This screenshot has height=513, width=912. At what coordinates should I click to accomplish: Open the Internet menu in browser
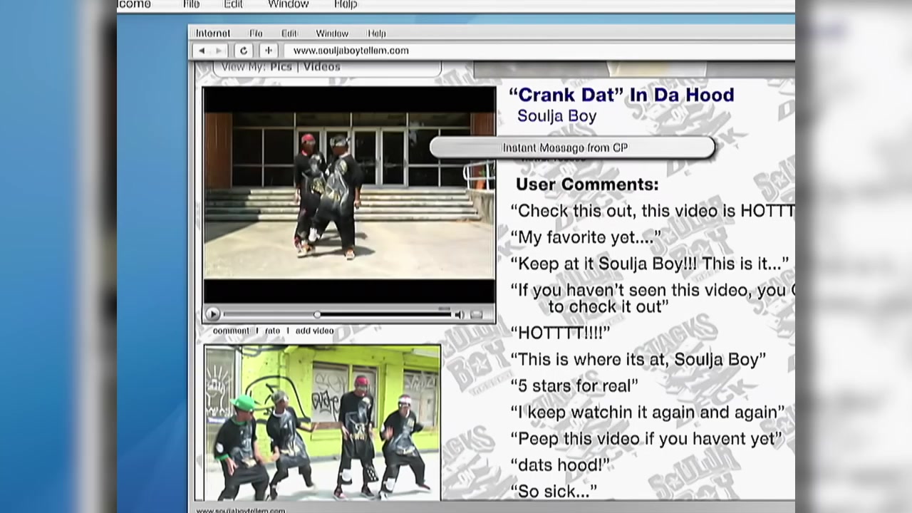[x=213, y=33]
